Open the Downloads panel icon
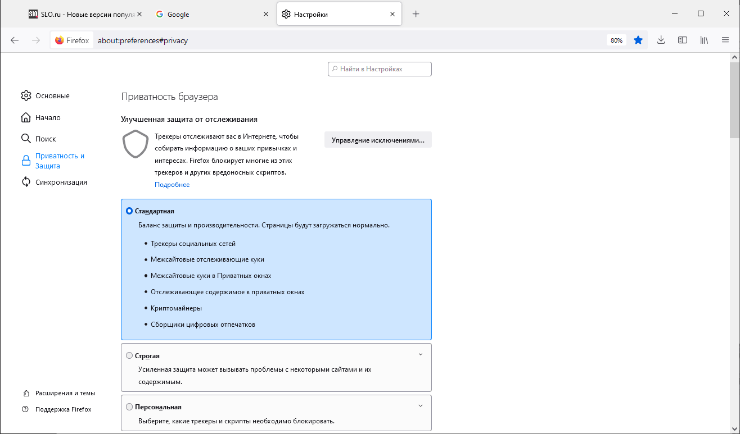 pos(661,40)
